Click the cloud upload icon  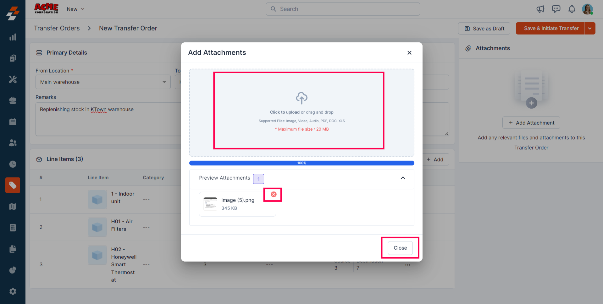pyautogui.click(x=302, y=98)
